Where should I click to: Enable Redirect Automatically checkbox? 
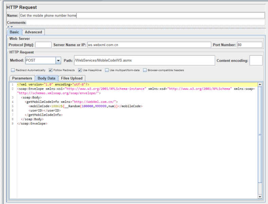click(x=13, y=70)
